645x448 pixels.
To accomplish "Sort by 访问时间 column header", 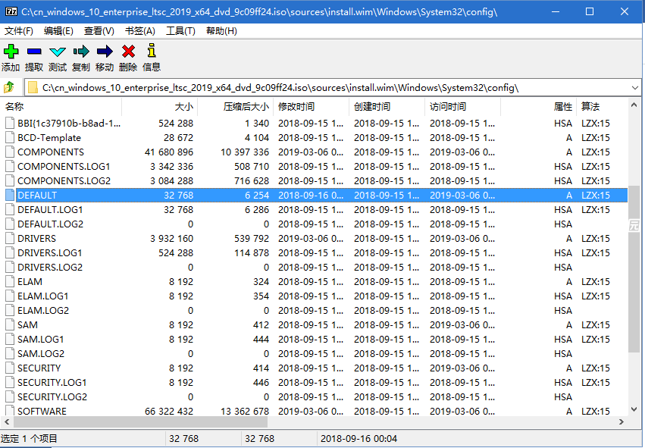I will click(x=463, y=107).
